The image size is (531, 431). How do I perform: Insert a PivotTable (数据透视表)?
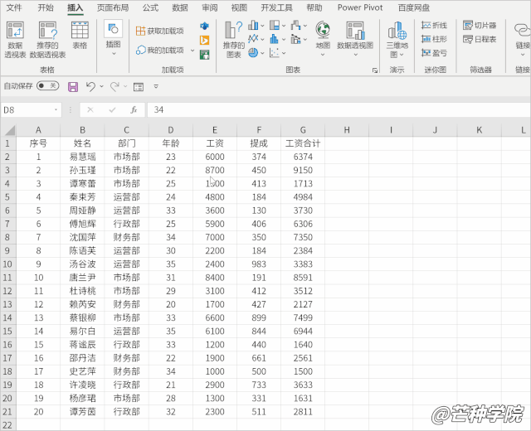15,39
